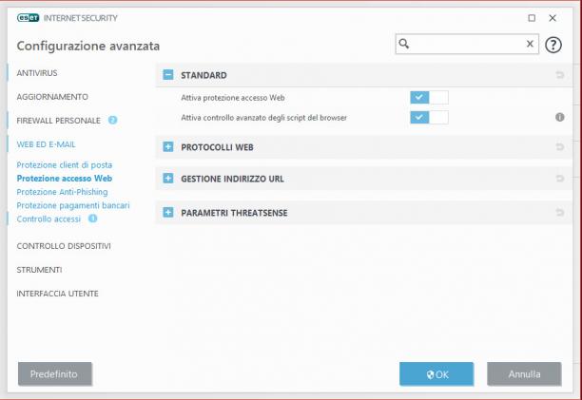Screen dimensions: 582x400
Task: Toggle controllo avanzato degli script del browser
Action: pyautogui.click(x=429, y=118)
